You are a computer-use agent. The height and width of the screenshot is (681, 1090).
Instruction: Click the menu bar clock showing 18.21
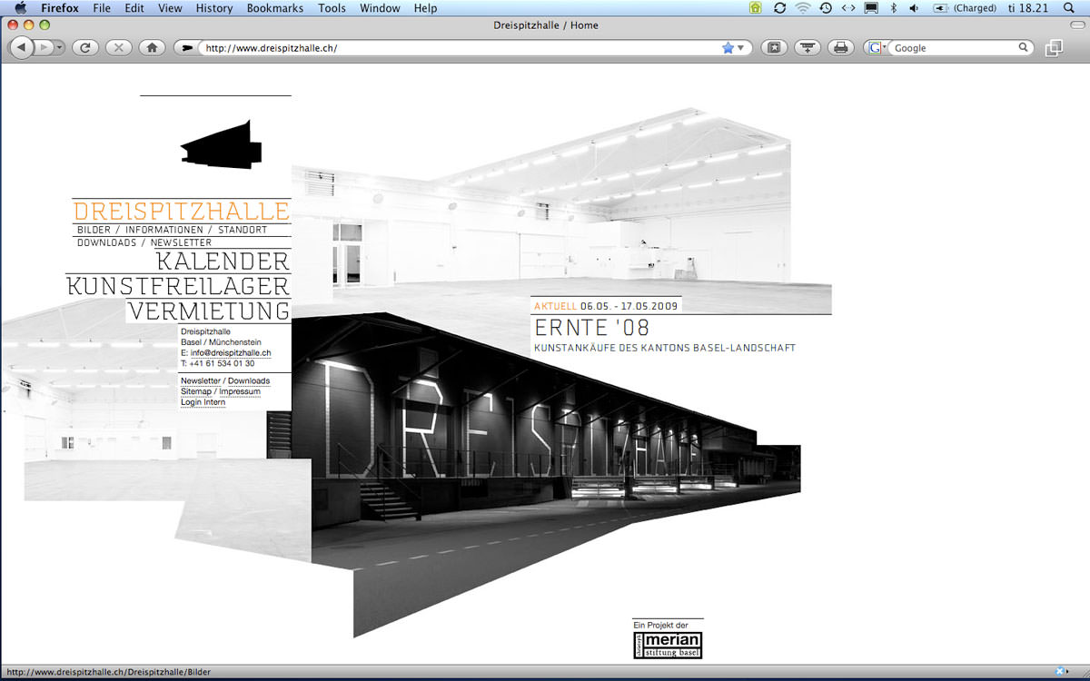pyautogui.click(x=1028, y=8)
